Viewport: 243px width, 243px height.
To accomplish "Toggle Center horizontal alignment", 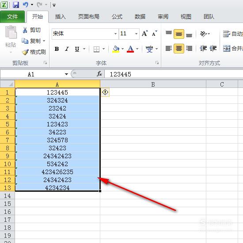I will click(179, 49).
